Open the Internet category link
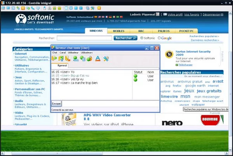 (21, 54)
